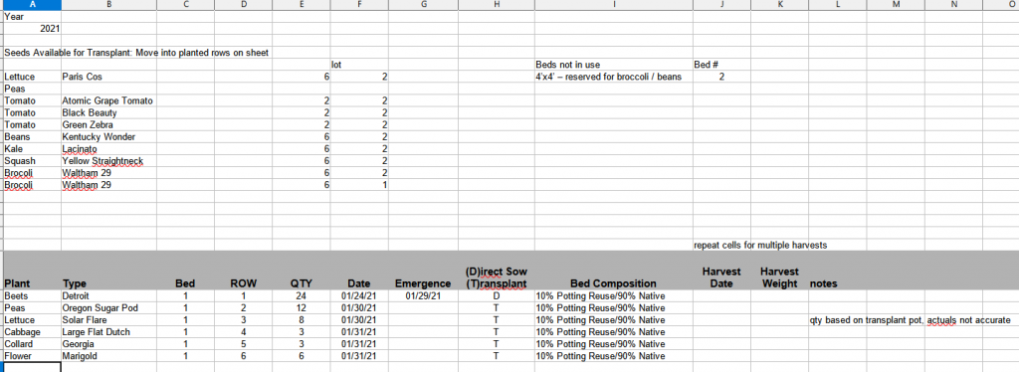1019x372 pixels.
Task: Select column I header
Action: point(613,5)
